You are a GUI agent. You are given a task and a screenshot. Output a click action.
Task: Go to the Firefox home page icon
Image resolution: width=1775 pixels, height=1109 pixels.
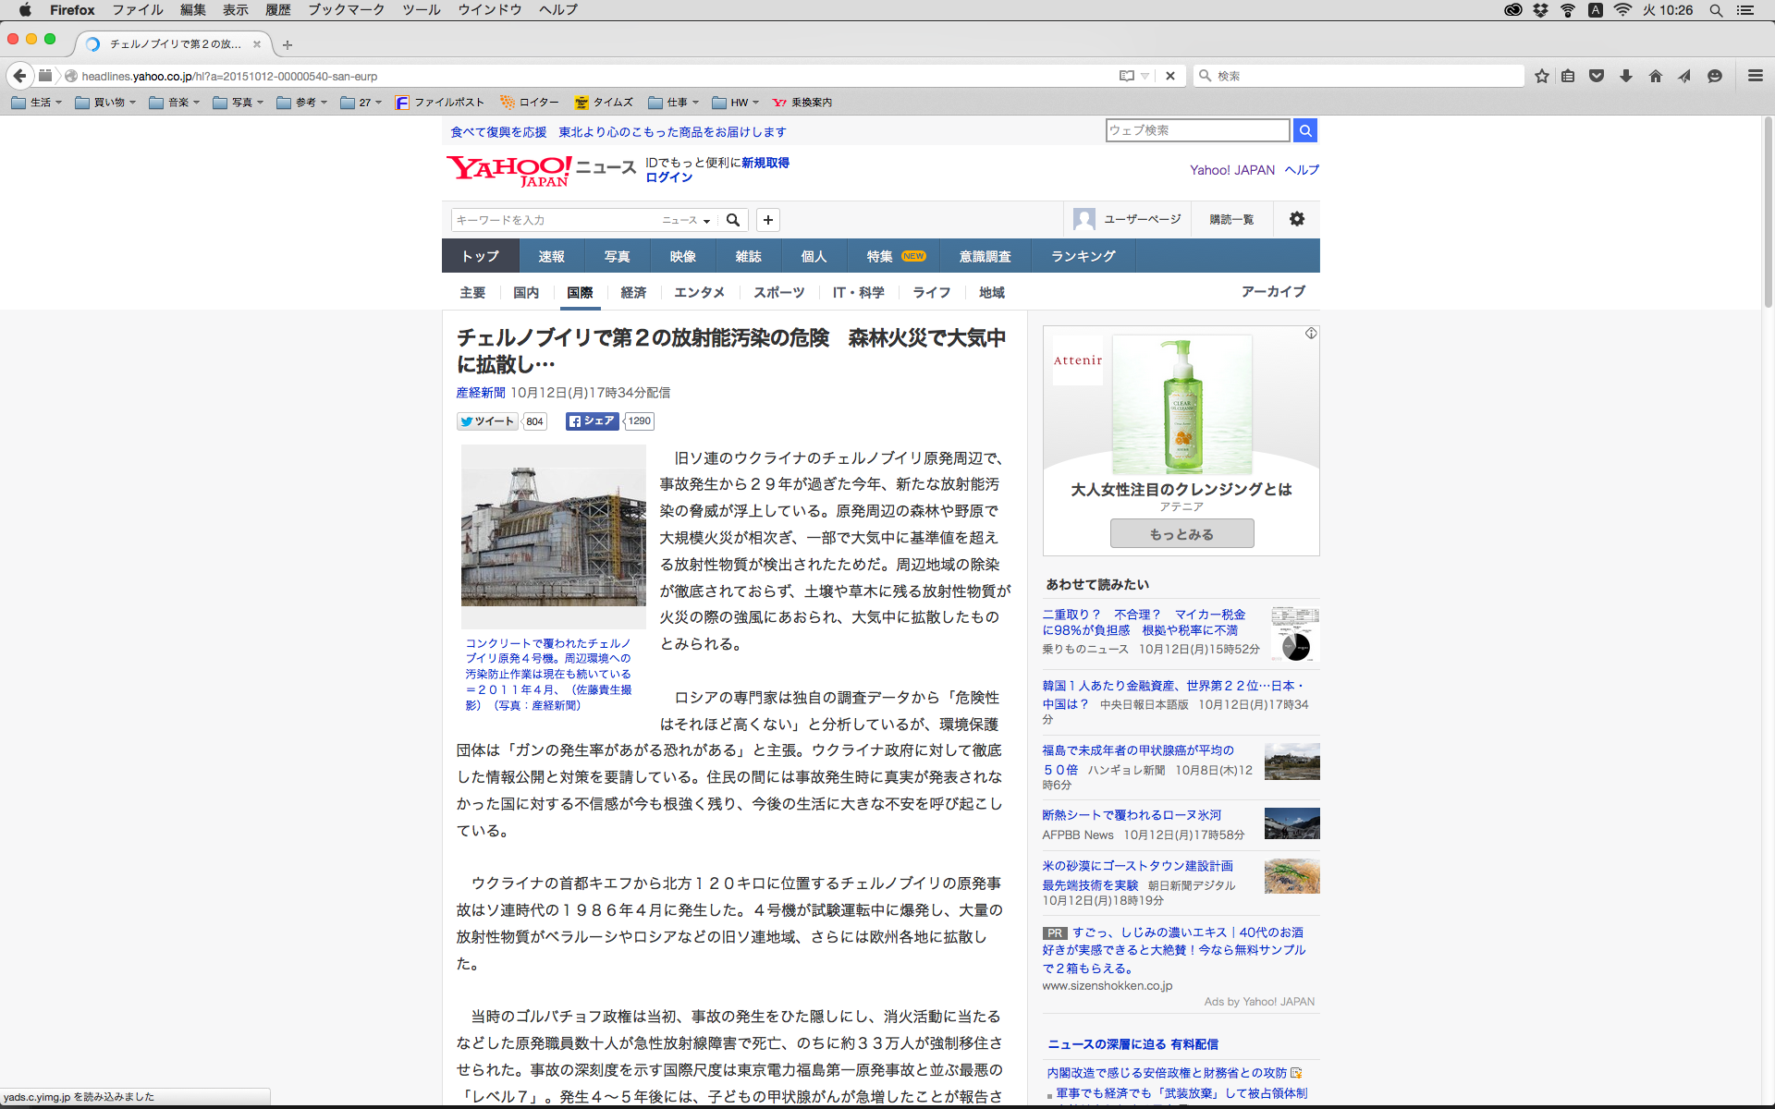[1655, 76]
